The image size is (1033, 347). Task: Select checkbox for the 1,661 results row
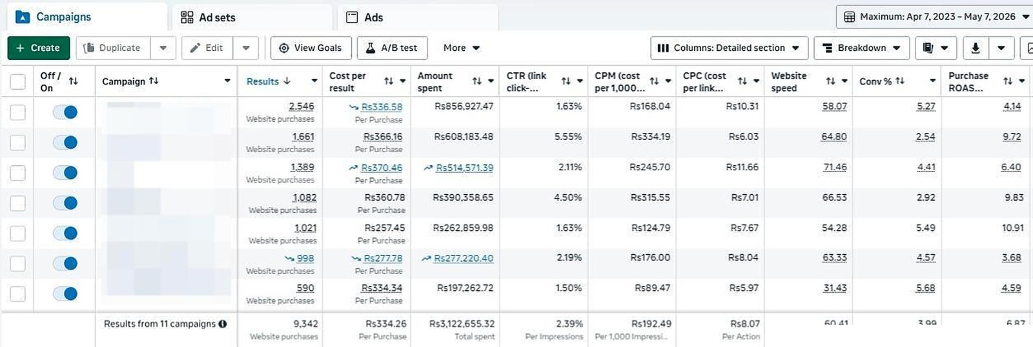18,143
